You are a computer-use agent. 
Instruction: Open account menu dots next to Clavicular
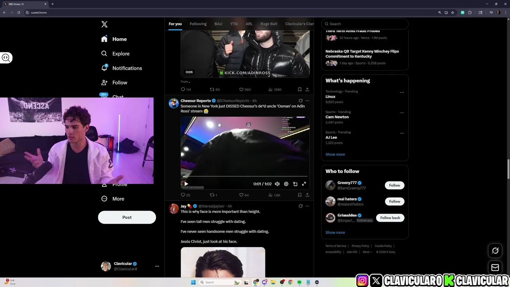click(x=157, y=266)
